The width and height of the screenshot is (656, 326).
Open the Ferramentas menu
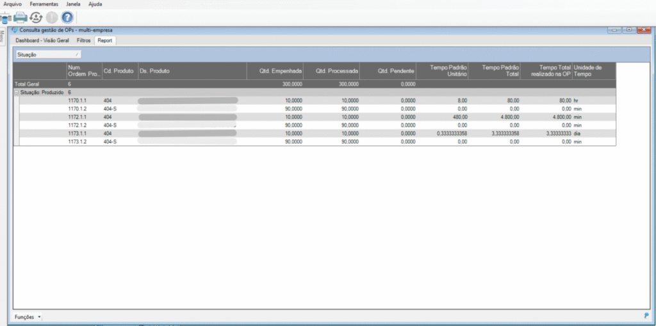click(44, 4)
